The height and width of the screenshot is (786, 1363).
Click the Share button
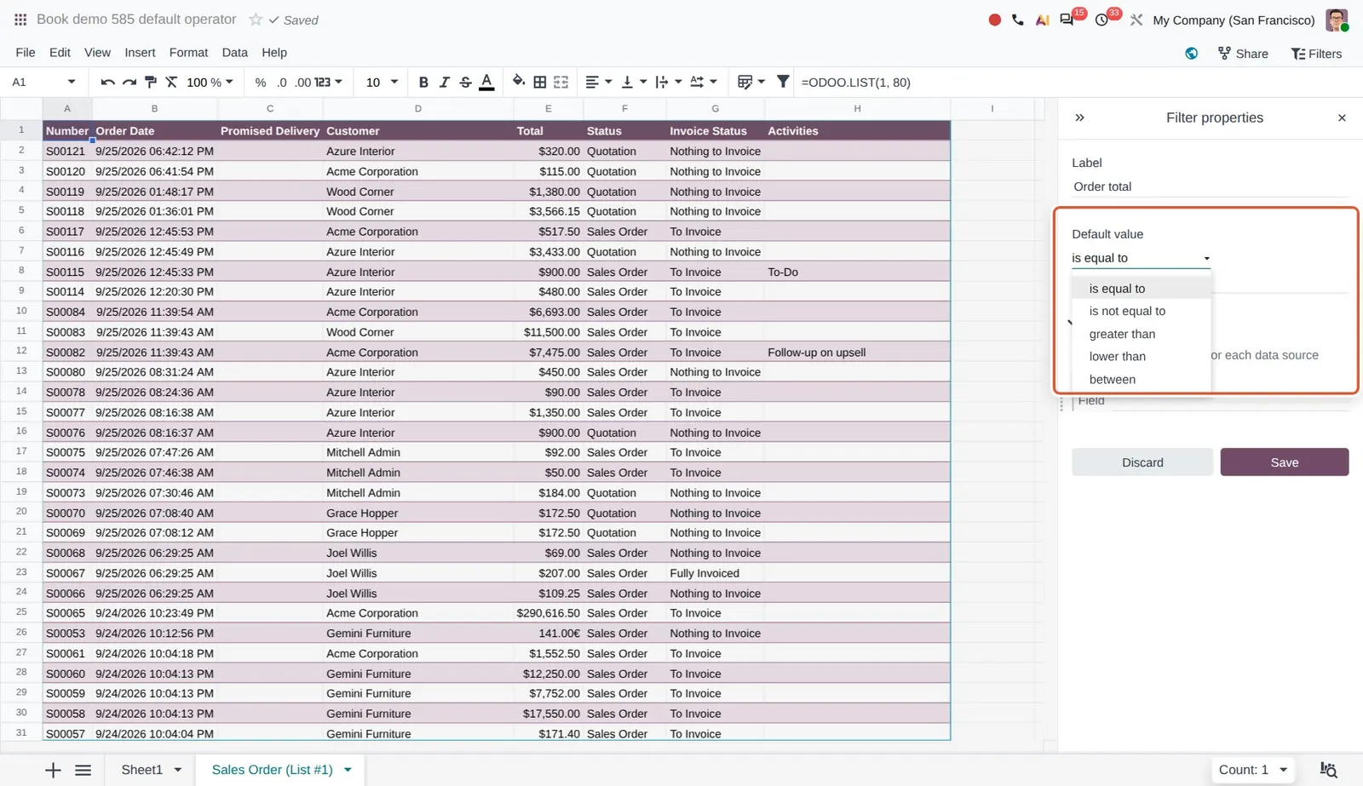coord(1243,54)
